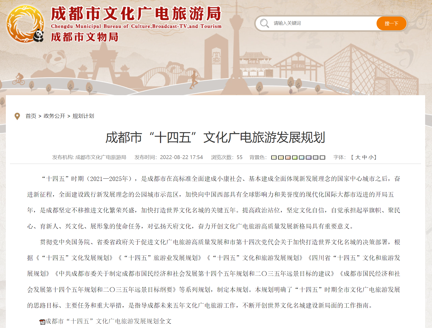Choose the green background color swatch
432x328 pixels.
(x=295, y=158)
